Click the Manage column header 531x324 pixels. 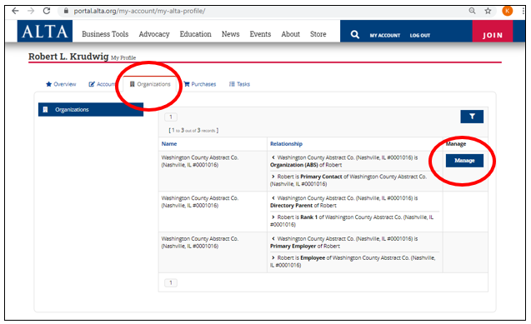[456, 144]
